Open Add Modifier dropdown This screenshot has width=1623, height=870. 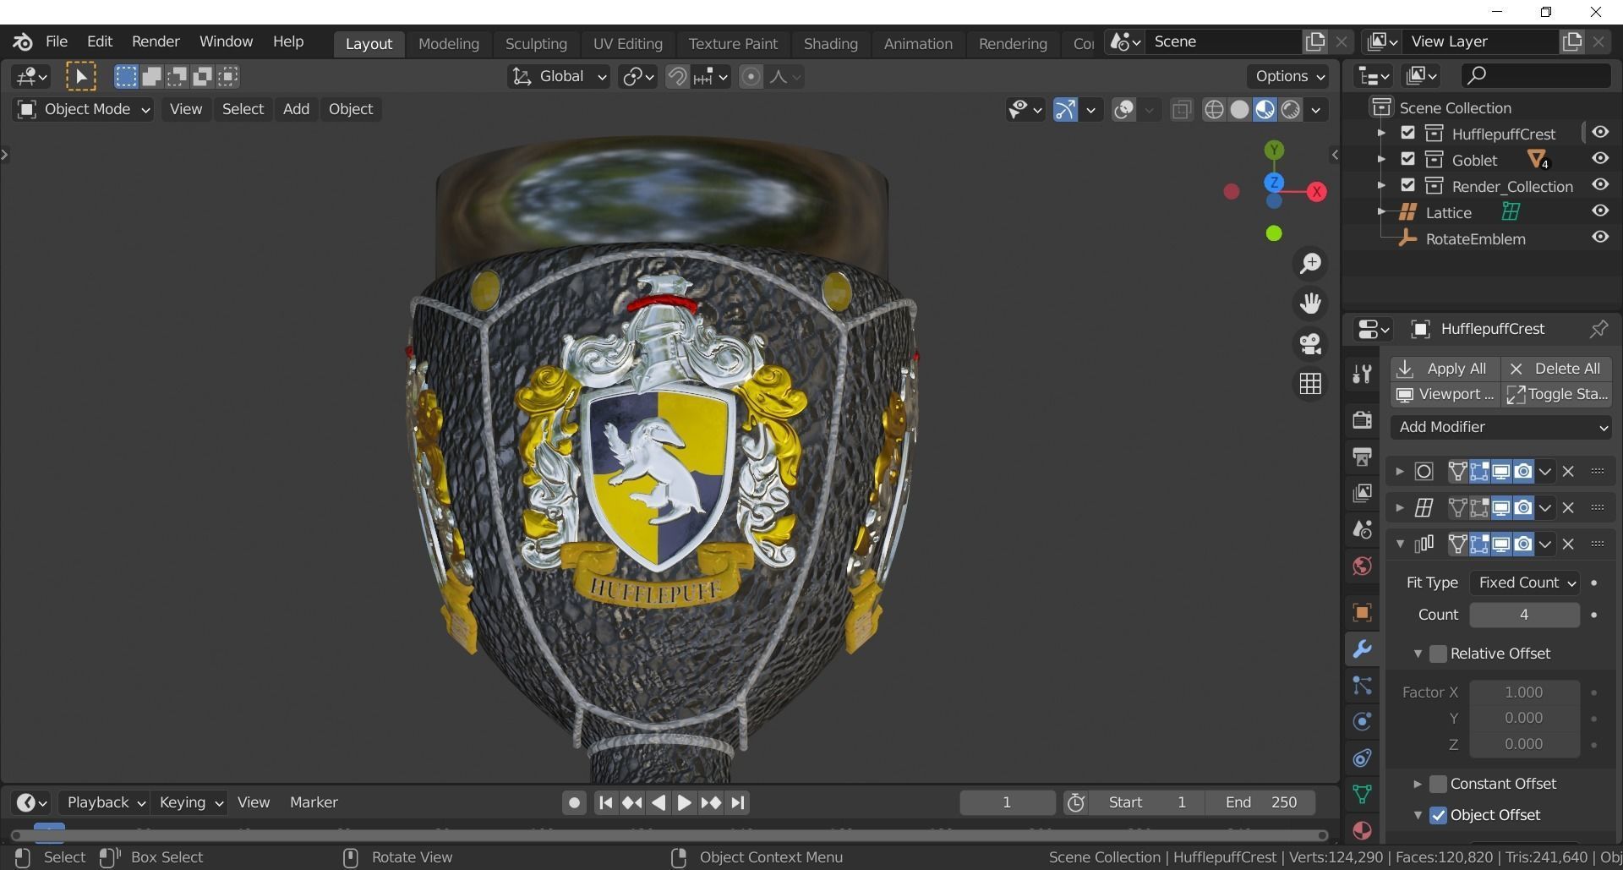pyautogui.click(x=1501, y=427)
